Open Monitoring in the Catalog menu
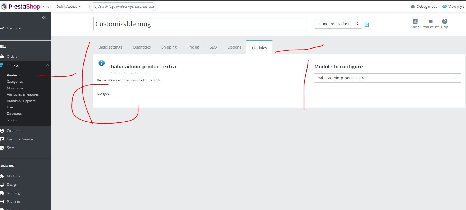 pyautogui.click(x=15, y=88)
